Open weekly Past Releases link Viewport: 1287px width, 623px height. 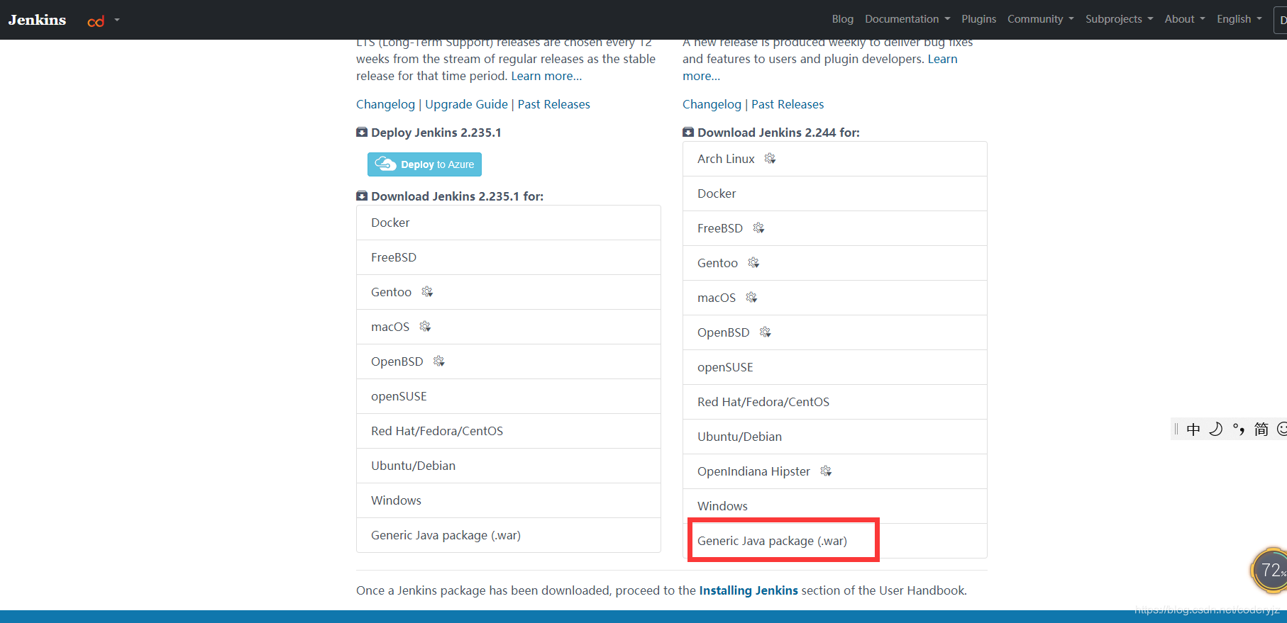coord(788,104)
